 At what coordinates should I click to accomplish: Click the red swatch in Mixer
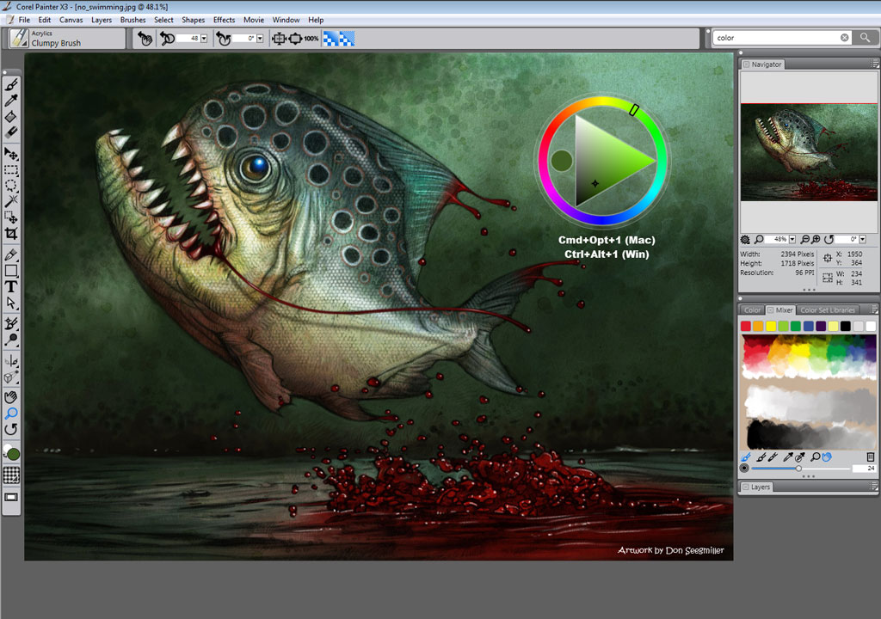pyautogui.click(x=746, y=326)
